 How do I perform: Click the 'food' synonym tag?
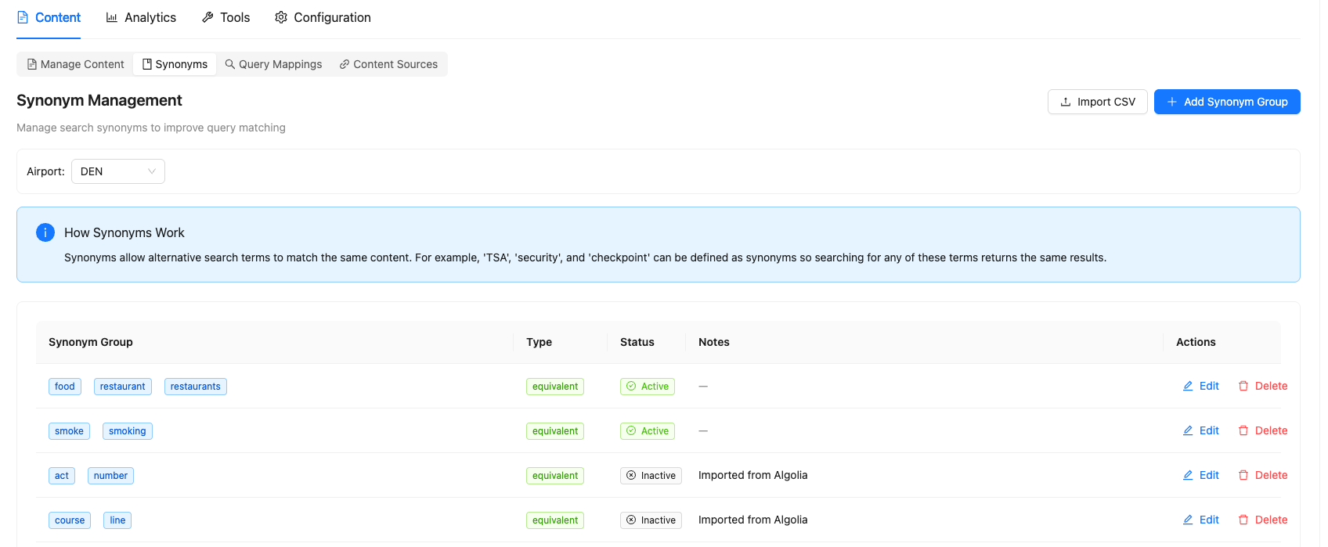click(x=65, y=387)
